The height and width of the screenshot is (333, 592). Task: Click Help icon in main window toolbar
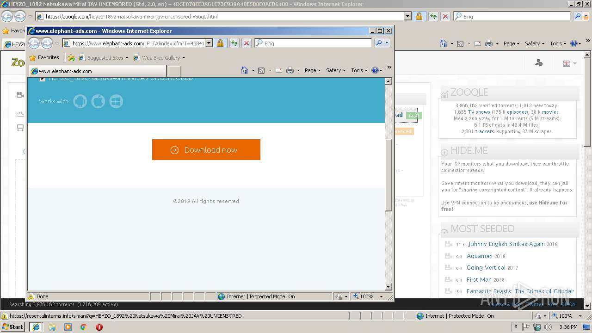pos(574,43)
